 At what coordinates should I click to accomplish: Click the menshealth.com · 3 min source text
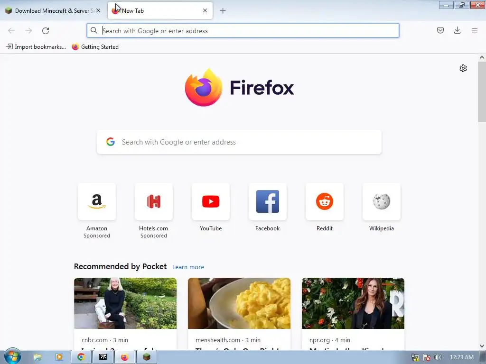tap(228, 340)
